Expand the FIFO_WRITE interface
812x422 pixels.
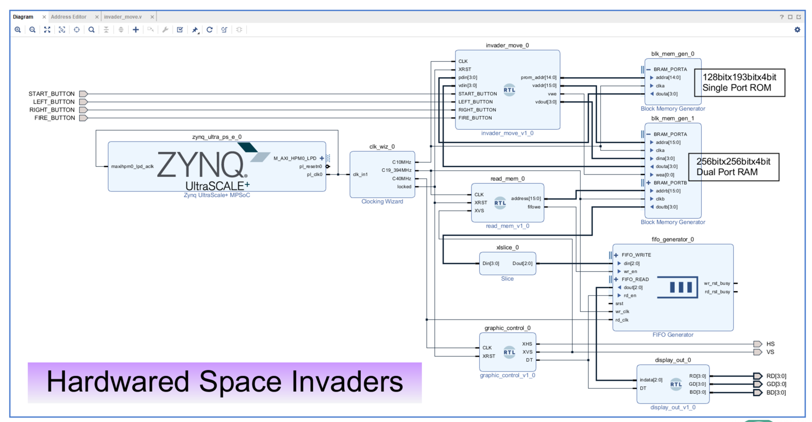tap(616, 255)
